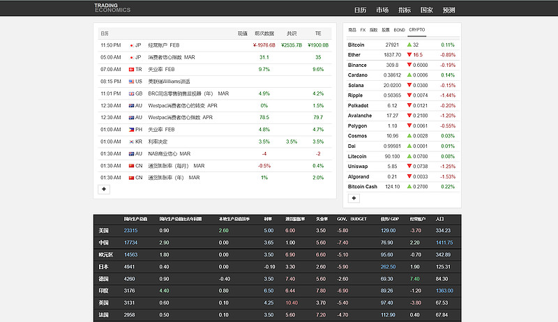558x322 pixels.
Task: Click Bitcoin price 27921
Action: 392,45
